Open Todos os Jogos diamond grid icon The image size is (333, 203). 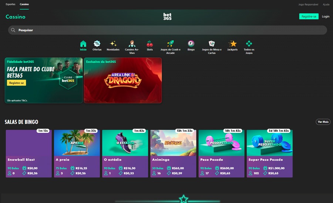click(x=249, y=44)
